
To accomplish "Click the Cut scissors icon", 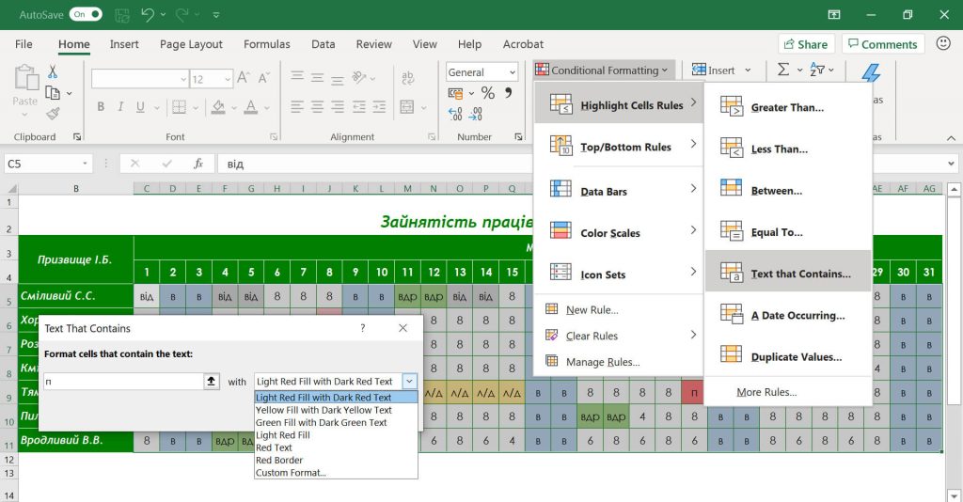I will point(53,72).
